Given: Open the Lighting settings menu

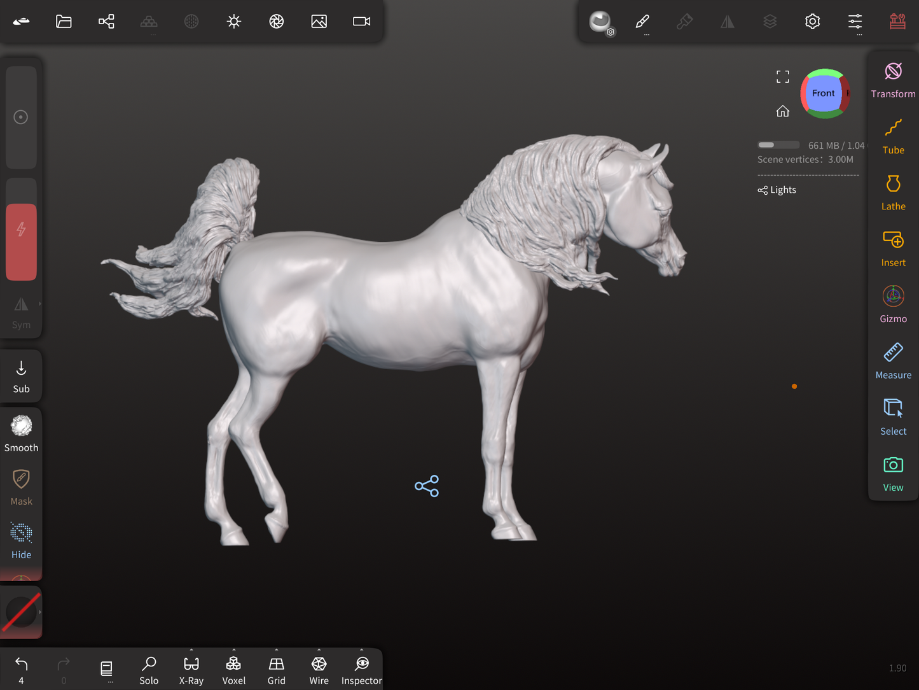Looking at the screenshot, I should click(233, 22).
